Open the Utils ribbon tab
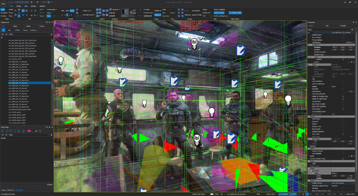Screen dimensions: 358x196 (26, 6)
